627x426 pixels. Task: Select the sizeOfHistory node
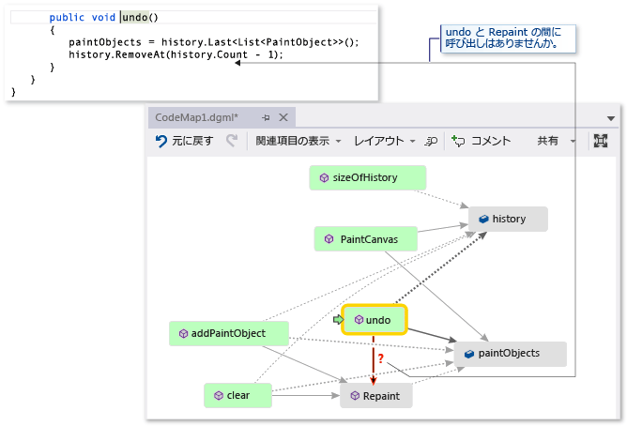click(368, 178)
